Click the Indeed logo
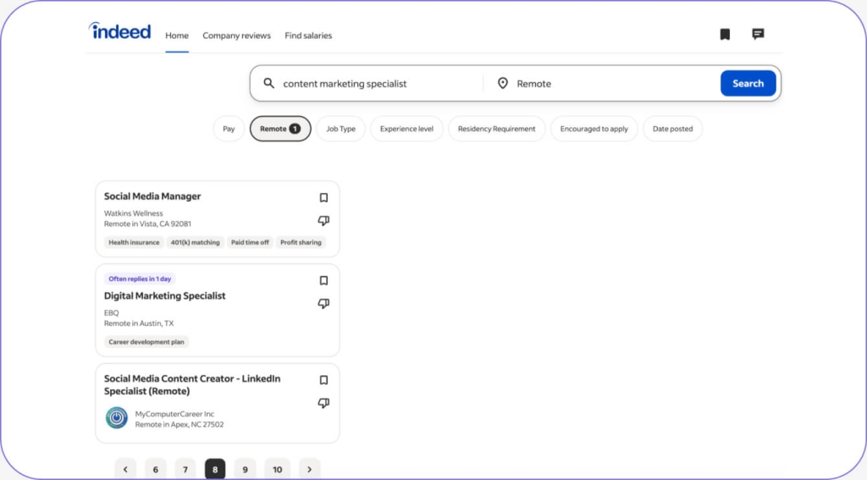This screenshot has height=480, width=867. point(119,31)
